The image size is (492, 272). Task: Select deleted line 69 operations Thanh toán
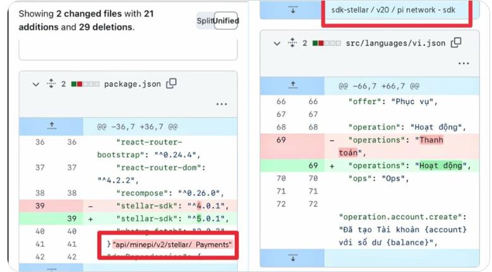[x=369, y=146]
